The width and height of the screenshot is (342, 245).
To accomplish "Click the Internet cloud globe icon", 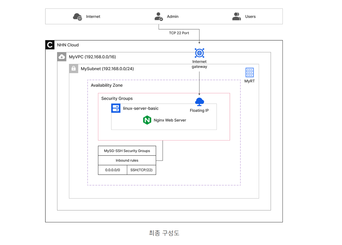I will click(x=78, y=17).
